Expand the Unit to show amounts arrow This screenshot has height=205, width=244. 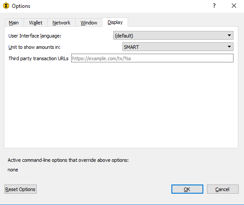click(x=229, y=47)
